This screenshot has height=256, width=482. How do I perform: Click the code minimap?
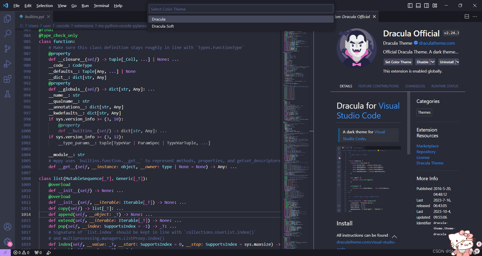pyautogui.click(x=296, y=139)
